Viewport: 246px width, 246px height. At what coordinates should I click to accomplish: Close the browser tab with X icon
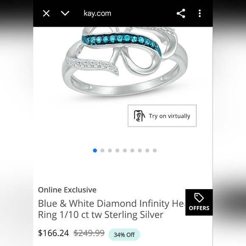click(46, 13)
